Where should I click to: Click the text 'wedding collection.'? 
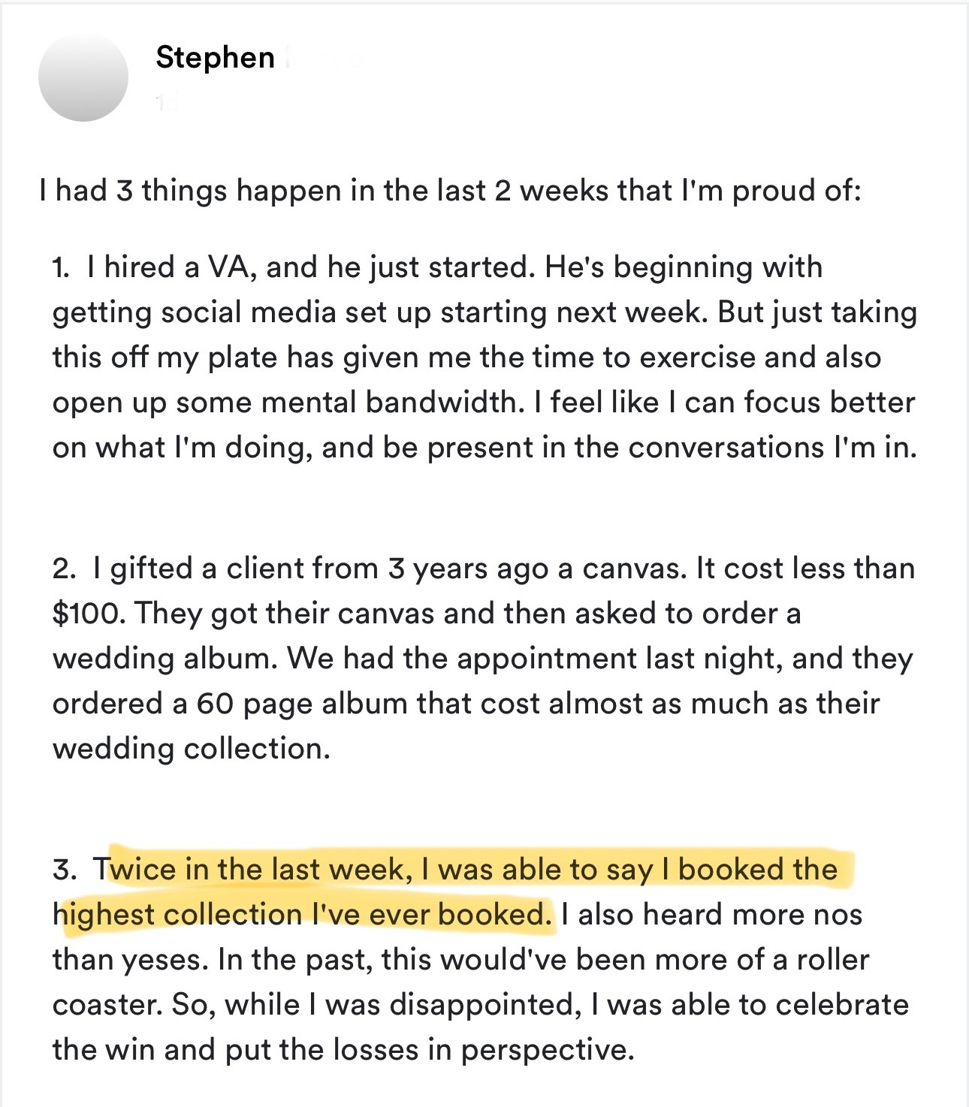tap(192, 750)
